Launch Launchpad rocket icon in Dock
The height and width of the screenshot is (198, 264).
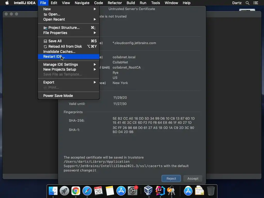(x=64, y=191)
